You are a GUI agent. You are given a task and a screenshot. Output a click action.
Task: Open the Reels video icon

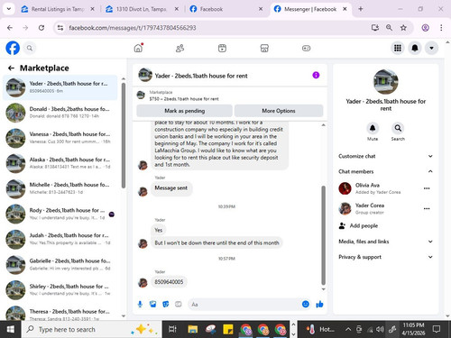click(222, 48)
